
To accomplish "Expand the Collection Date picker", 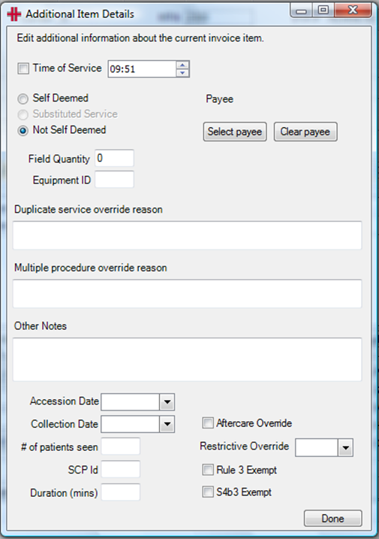I will click(x=167, y=424).
